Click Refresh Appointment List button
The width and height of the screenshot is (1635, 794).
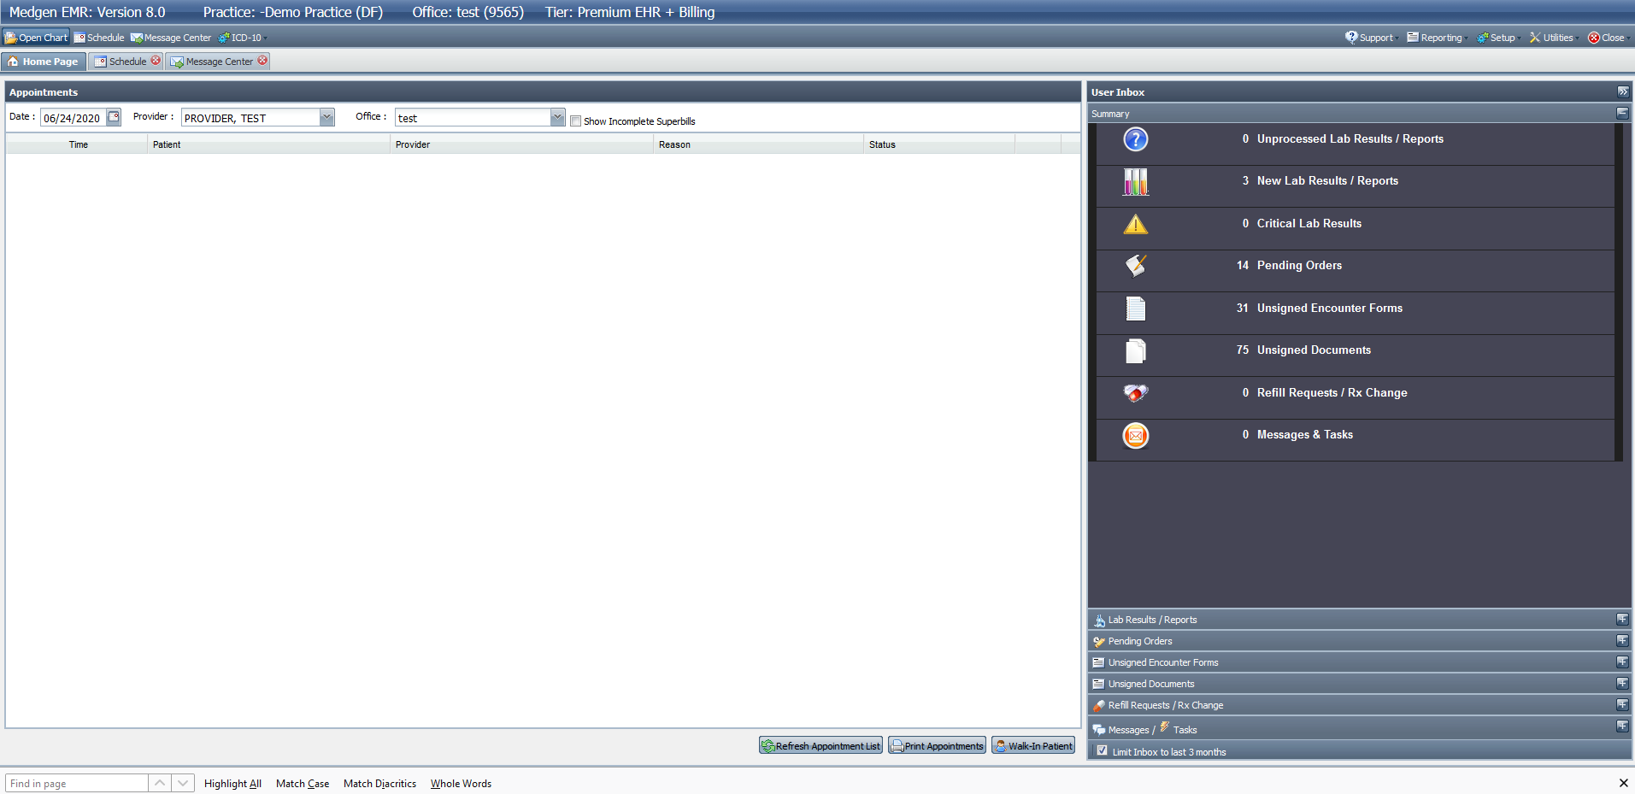pos(820,746)
